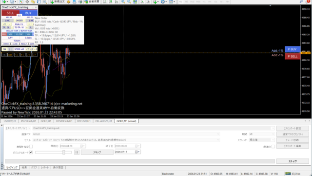The image size is (312, 176).
Task: Click the red SELL button in OneClickFX panel
Action: tap(10, 13)
